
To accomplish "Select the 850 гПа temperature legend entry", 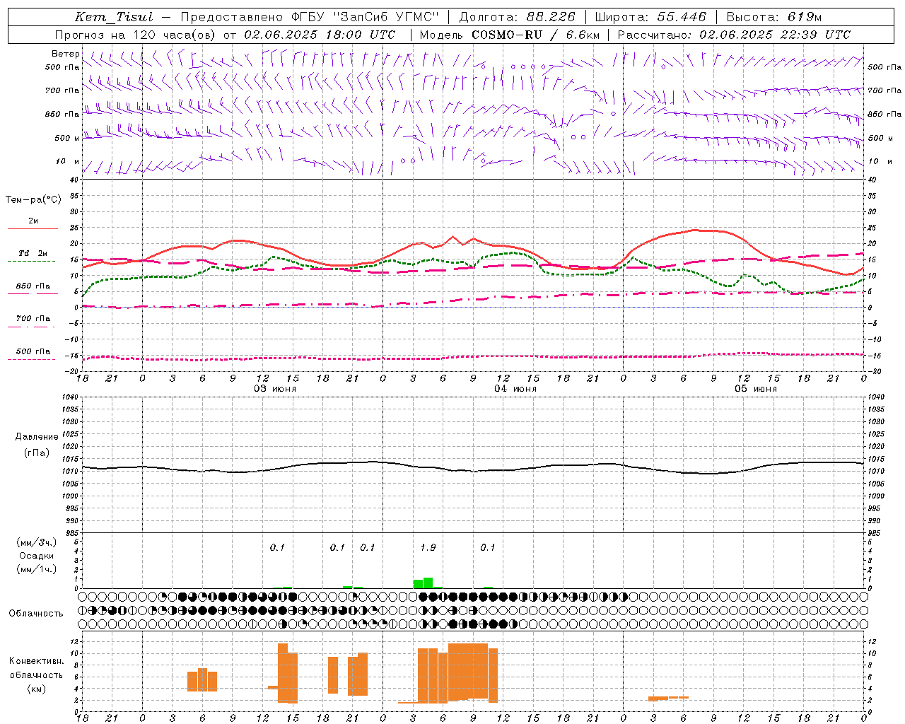I will [33, 286].
